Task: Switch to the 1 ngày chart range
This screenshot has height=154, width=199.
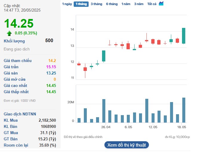Action: [67, 4]
